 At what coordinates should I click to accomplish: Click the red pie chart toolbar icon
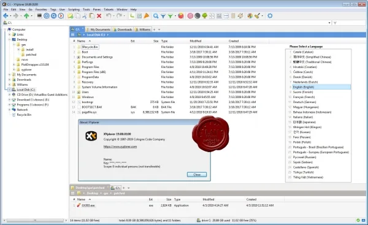181,16
